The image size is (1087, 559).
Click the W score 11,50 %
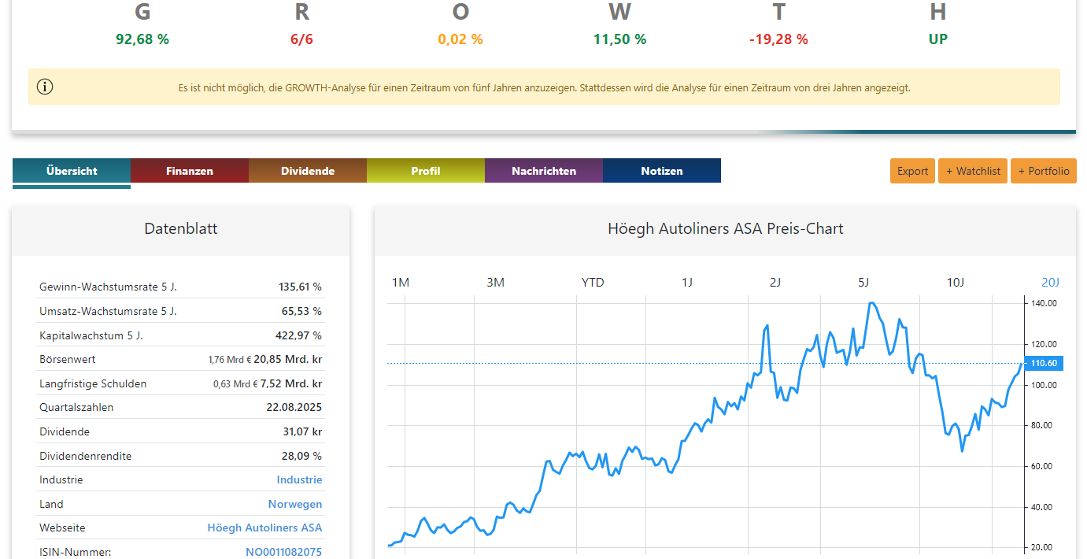point(619,39)
